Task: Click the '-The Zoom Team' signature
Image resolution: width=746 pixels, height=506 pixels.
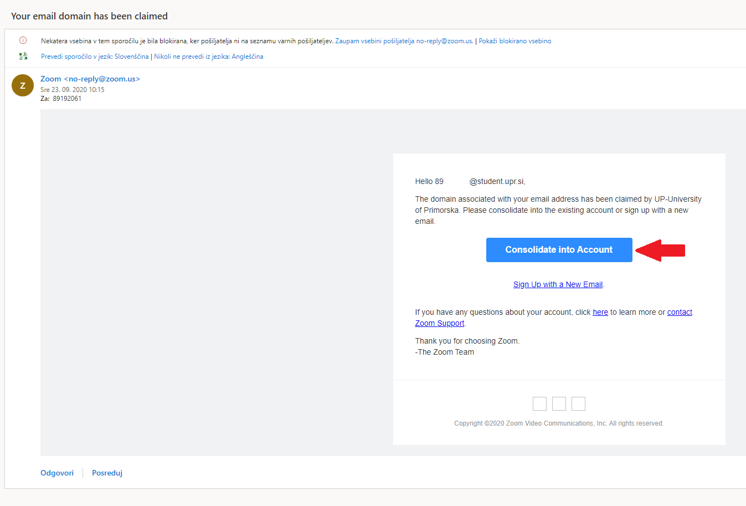Action: [445, 352]
